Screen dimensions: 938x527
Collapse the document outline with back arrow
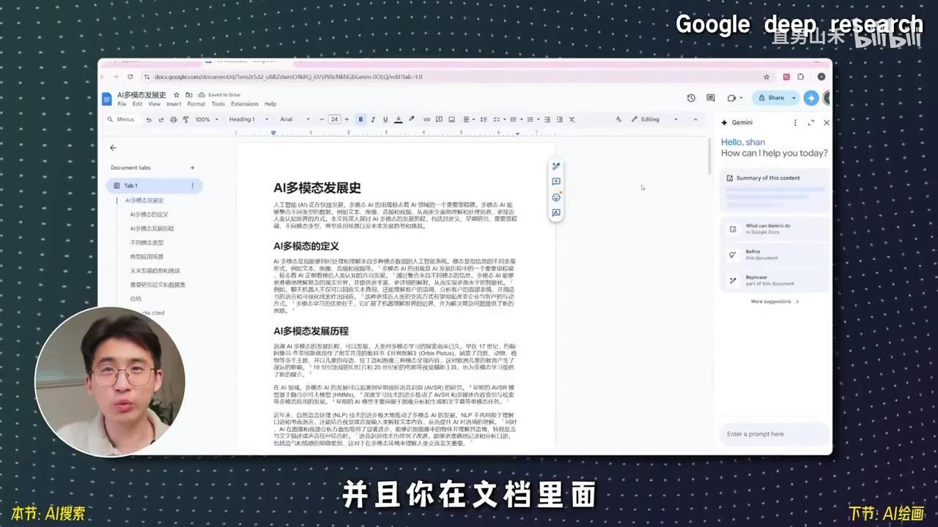click(x=113, y=148)
